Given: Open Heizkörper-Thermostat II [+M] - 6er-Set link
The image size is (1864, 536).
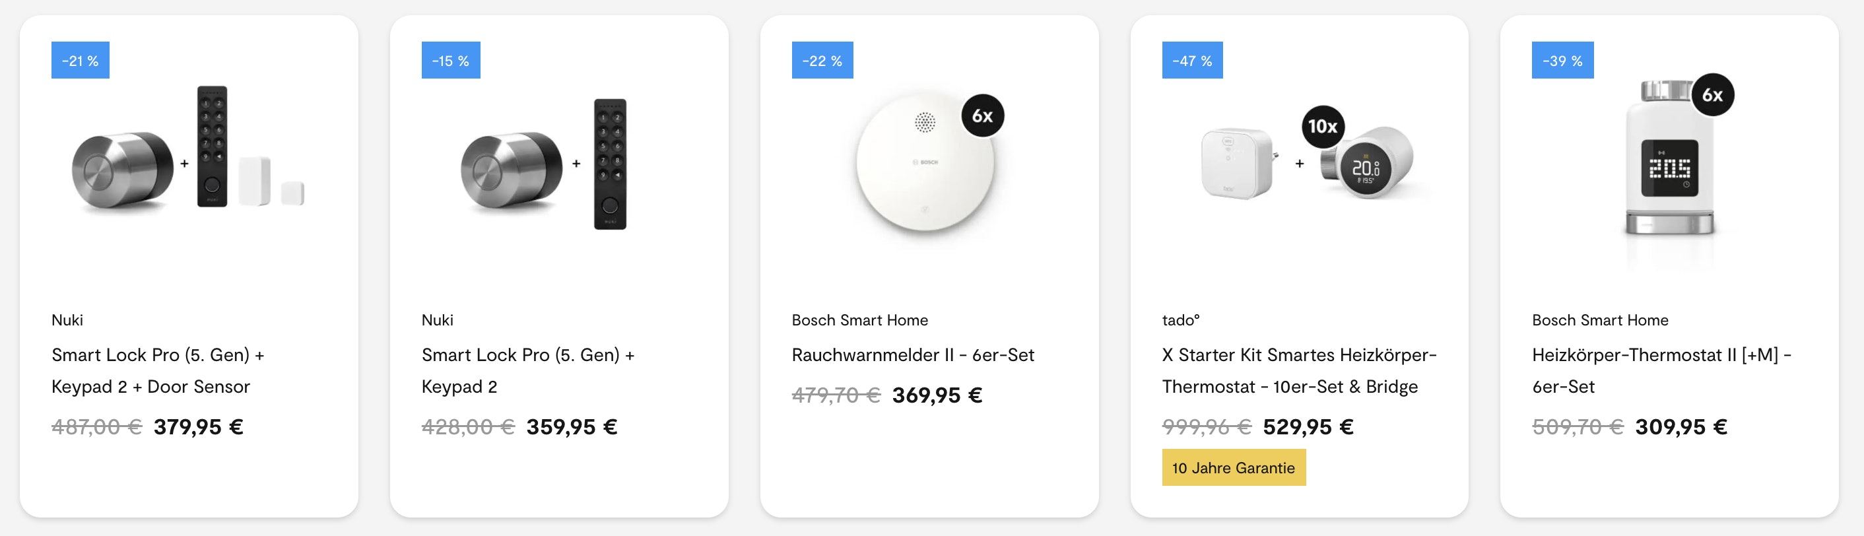Looking at the screenshot, I should click(1661, 370).
